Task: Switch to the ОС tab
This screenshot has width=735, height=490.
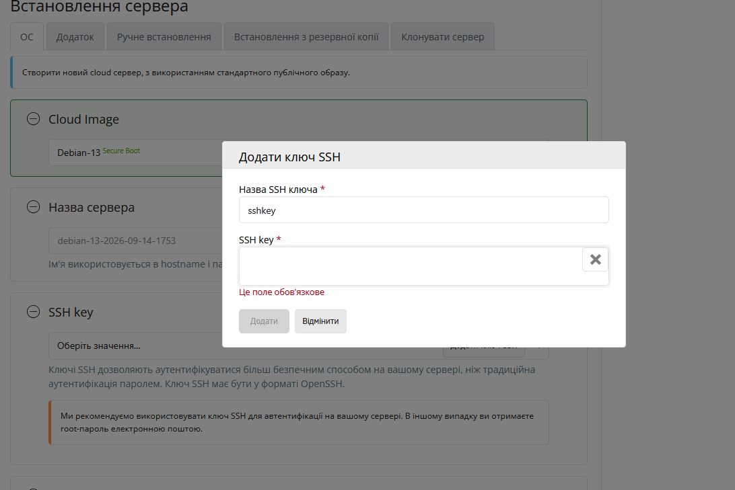Action: click(27, 36)
